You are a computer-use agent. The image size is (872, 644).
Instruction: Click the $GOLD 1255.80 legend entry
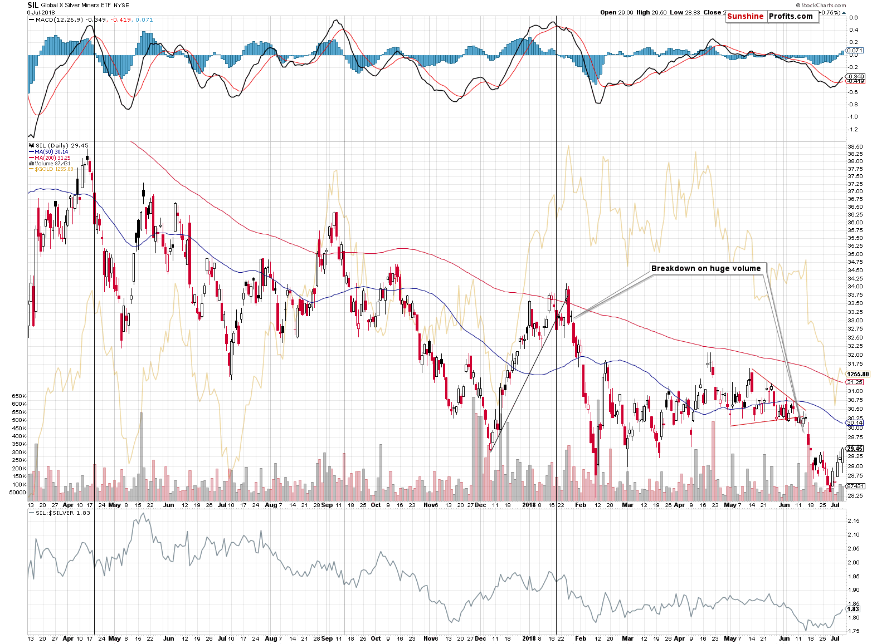point(51,169)
